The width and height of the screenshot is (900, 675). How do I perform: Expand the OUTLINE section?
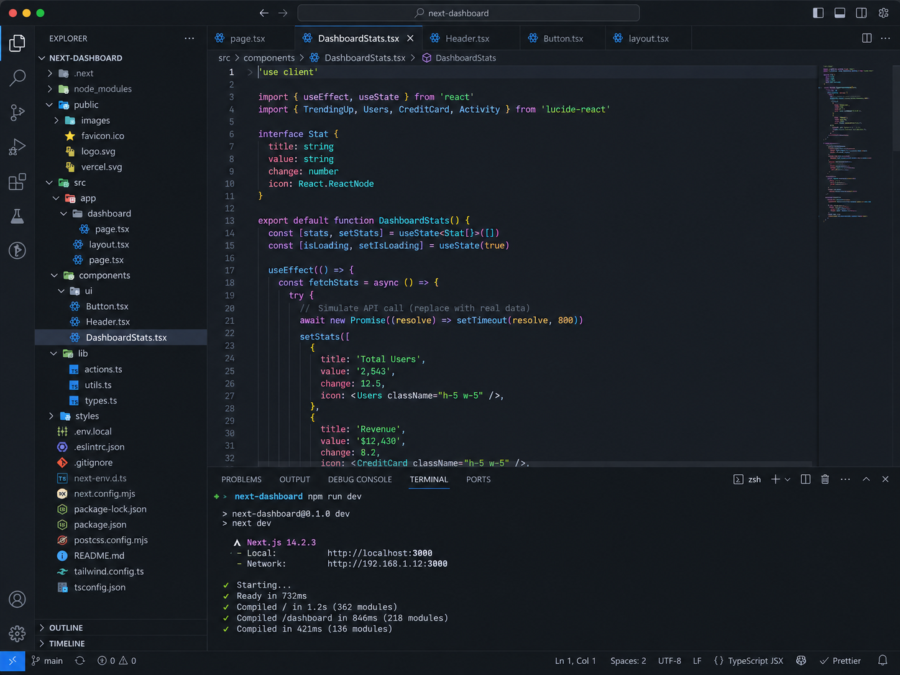point(121,628)
